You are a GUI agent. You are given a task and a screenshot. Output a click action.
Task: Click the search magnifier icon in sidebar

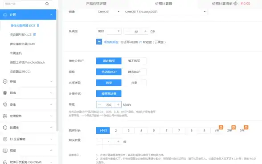click(47, 4)
